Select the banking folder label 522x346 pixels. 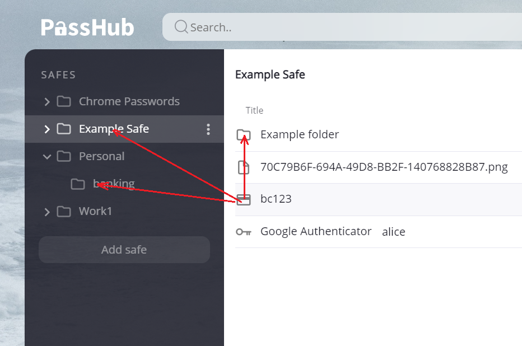pyautogui.click(x=114, y=184)
